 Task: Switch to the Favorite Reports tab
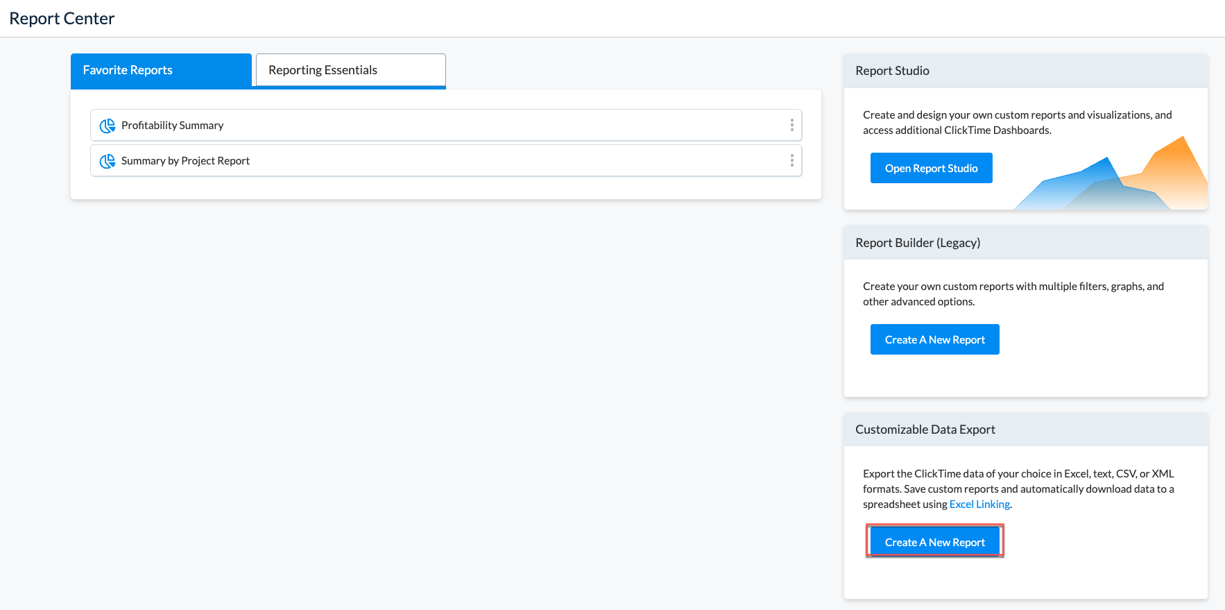pos(161,70)
